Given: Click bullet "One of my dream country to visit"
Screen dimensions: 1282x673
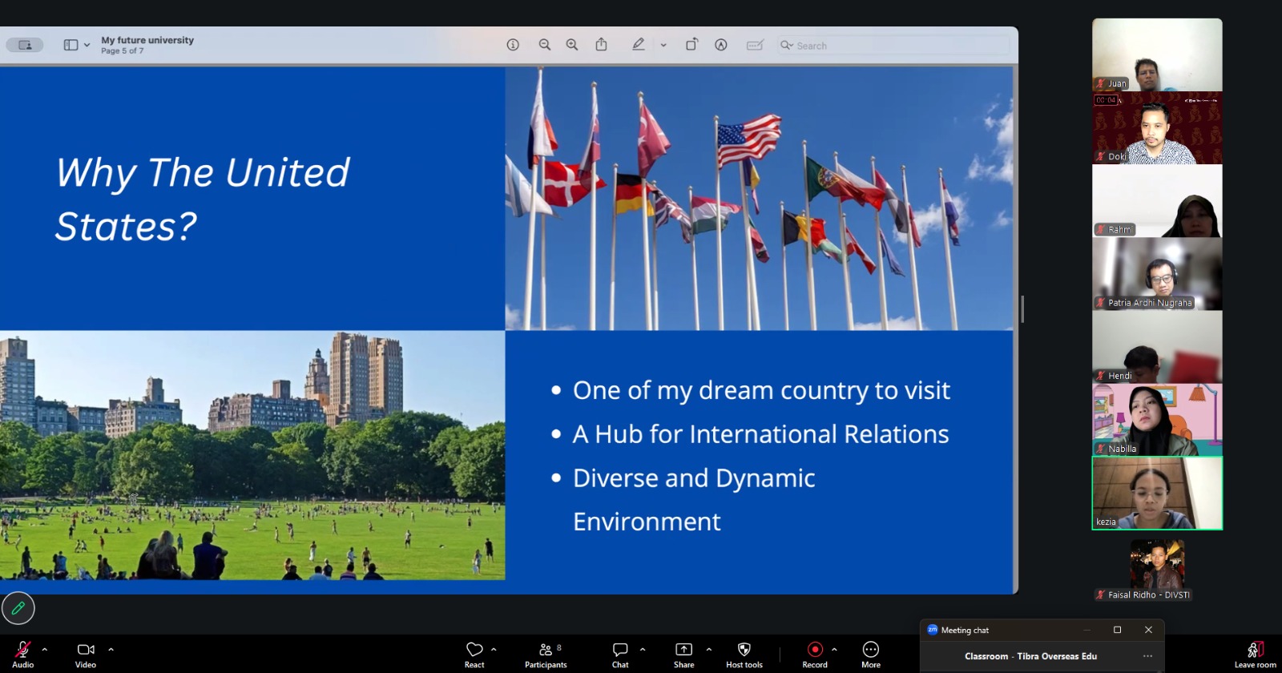Looking at the screenshot, I should tap(761, 390).
